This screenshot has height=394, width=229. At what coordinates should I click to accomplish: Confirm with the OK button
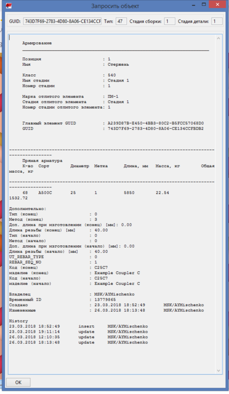pos(19,382)
